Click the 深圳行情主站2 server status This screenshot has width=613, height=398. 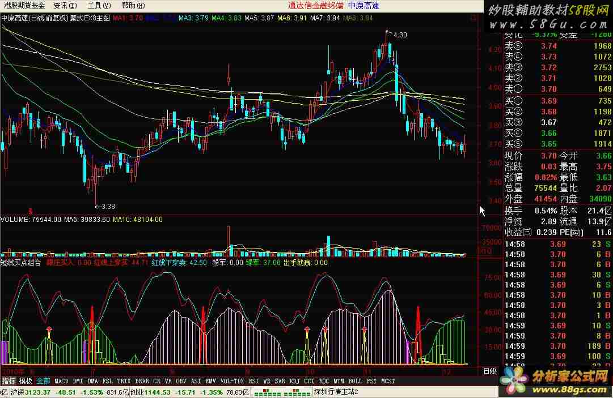(337, 392)
